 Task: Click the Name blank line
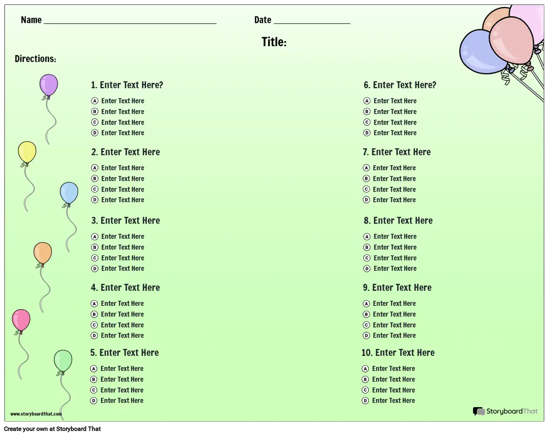130,20
